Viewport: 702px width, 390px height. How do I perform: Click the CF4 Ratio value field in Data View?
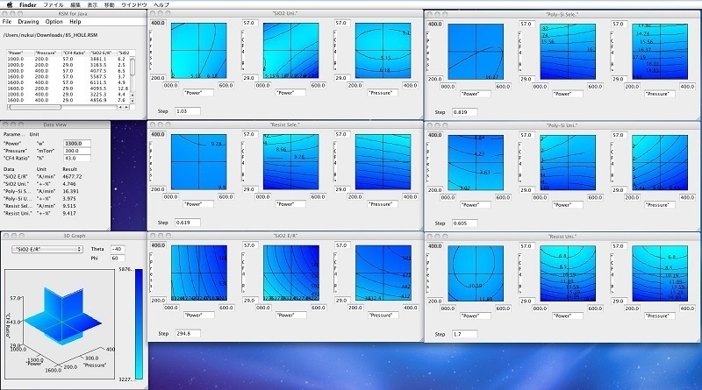(74, 159)
